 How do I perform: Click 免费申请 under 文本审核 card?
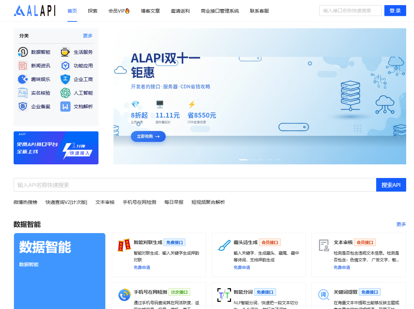point(342,267)
